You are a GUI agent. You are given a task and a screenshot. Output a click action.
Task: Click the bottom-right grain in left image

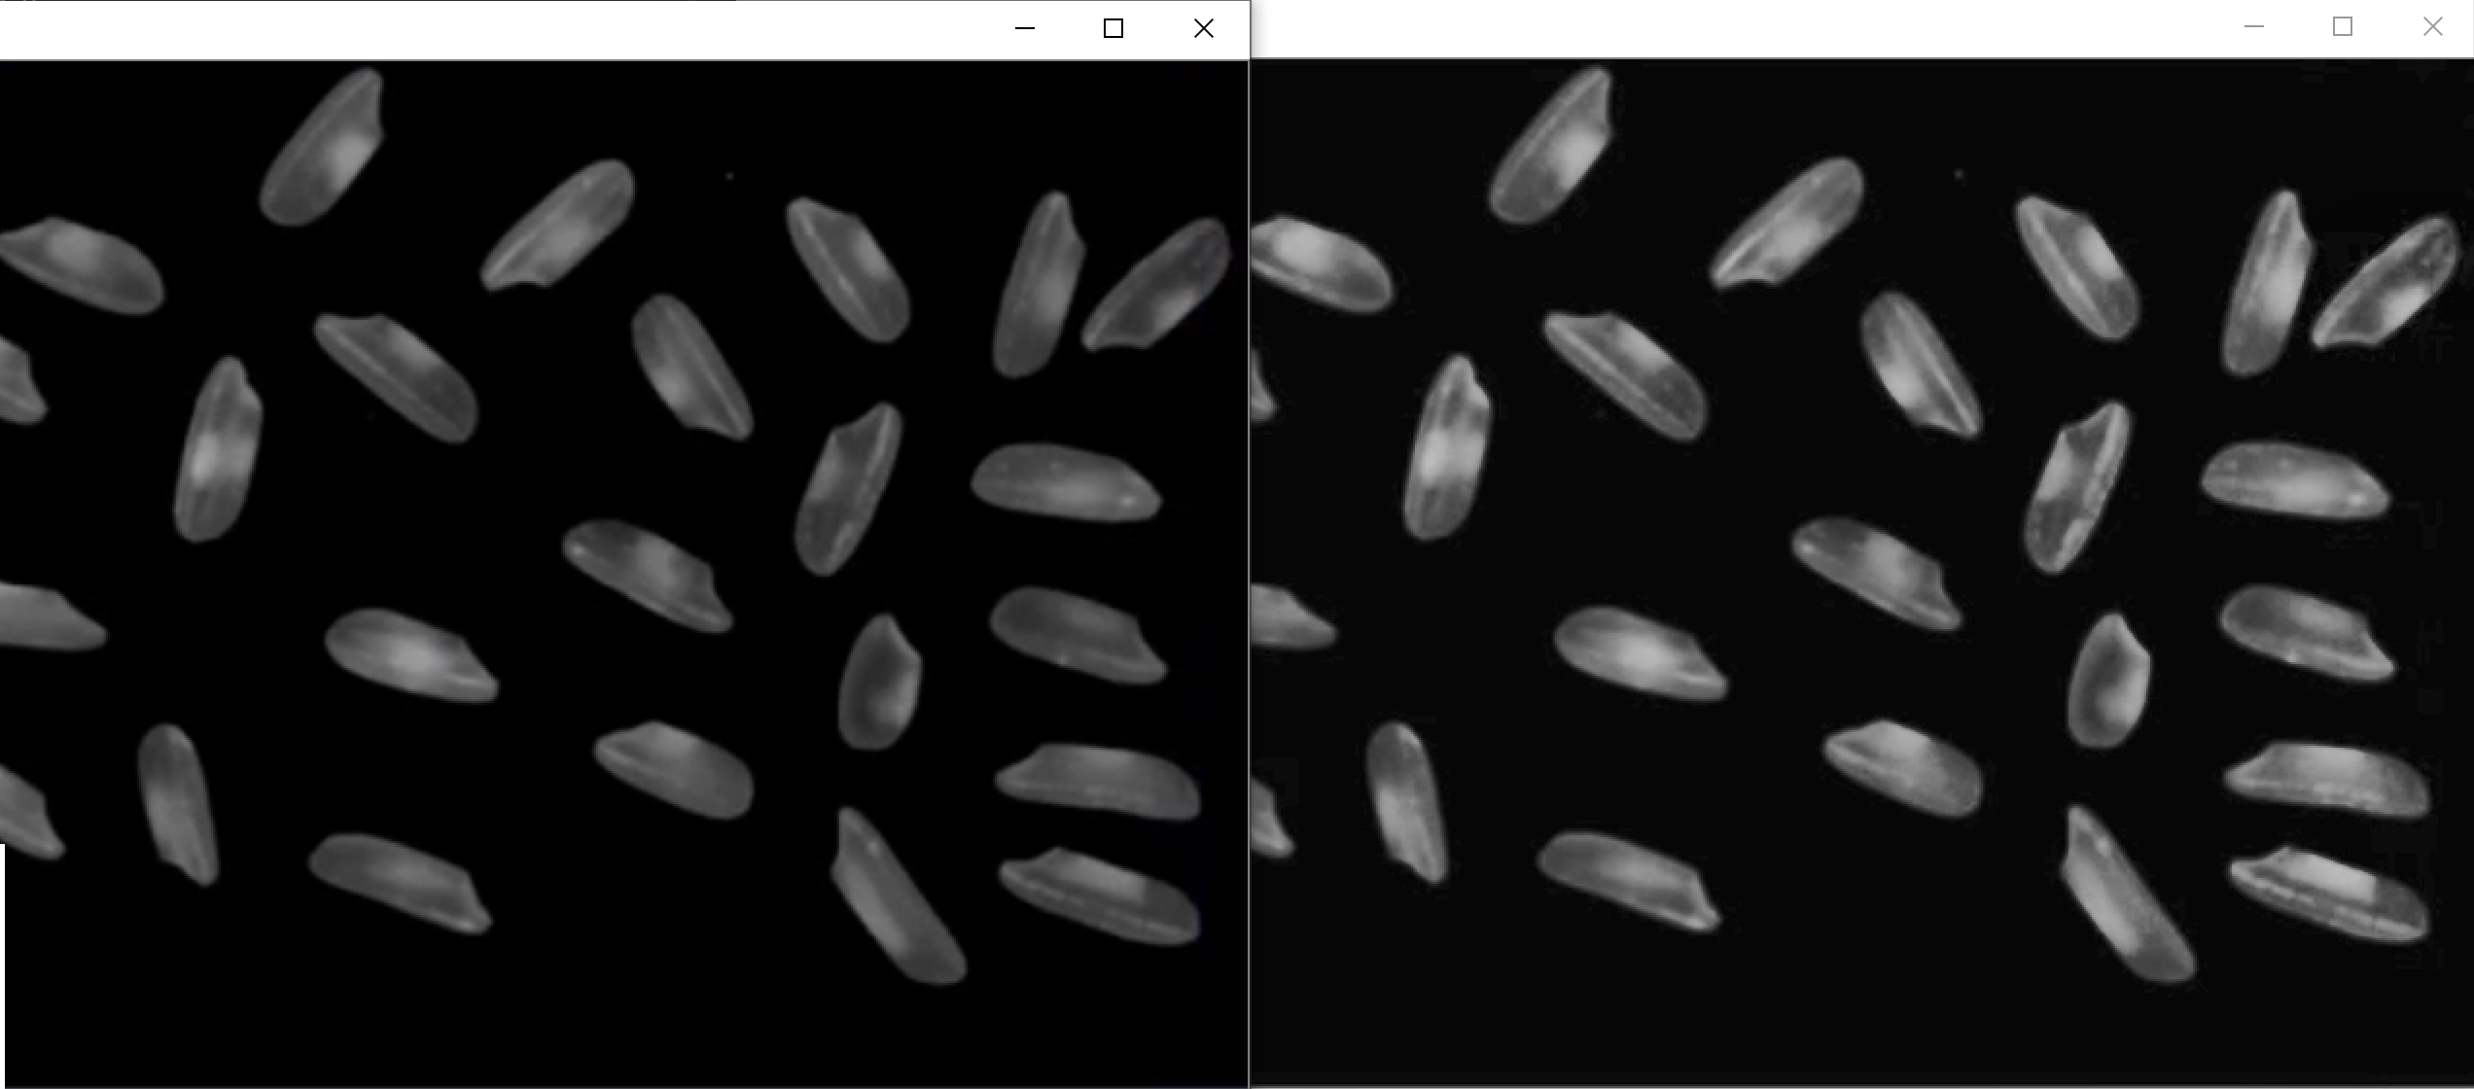(1099, 896)
